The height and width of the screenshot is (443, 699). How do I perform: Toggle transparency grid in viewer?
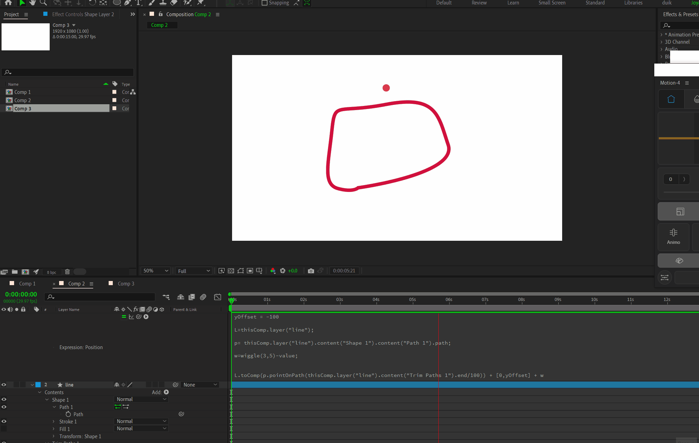pos(231,271)
